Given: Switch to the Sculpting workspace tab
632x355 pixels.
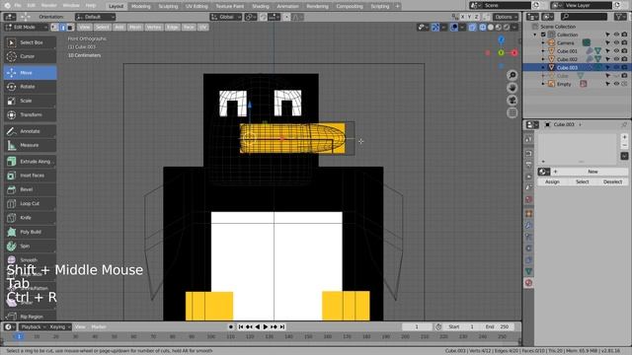Looking at the screenshot, I should point(168,6).
